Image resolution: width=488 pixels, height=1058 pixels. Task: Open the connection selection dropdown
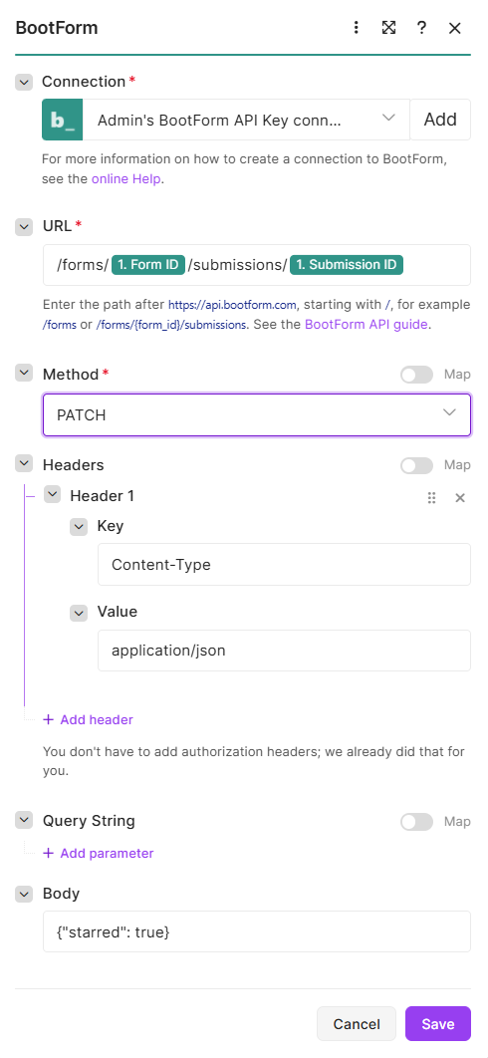[x=246, y=121]
